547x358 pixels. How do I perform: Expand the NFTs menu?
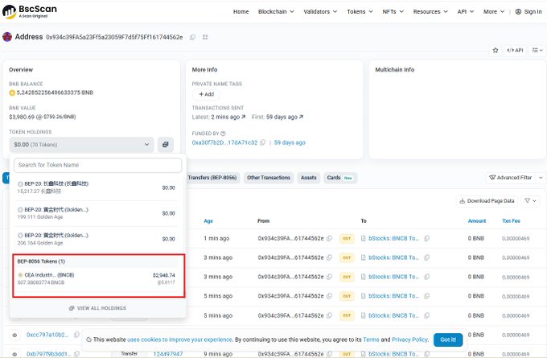tap(393, 11)
